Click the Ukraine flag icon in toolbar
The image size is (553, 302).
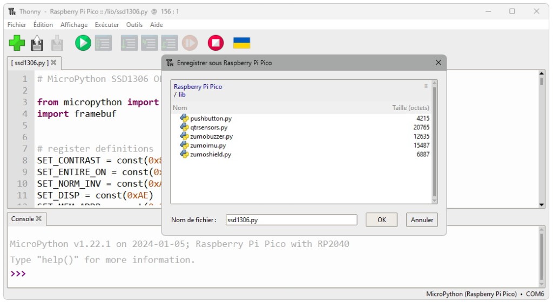tap(241, 43)
